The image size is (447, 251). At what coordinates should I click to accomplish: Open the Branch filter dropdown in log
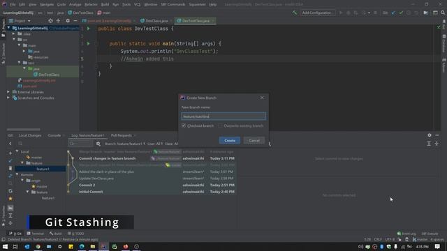pyautogui.click(x=125, y=144)
